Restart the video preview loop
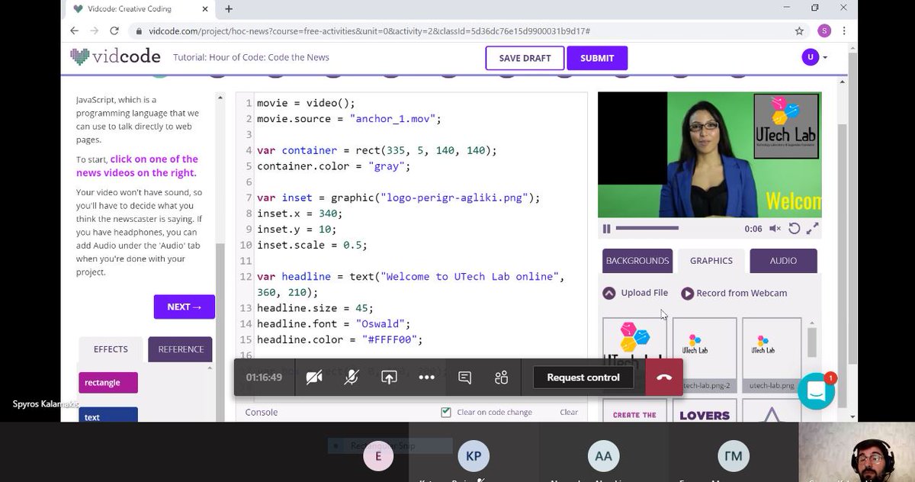The image size is (915, 482). click(x=794, y=229)
